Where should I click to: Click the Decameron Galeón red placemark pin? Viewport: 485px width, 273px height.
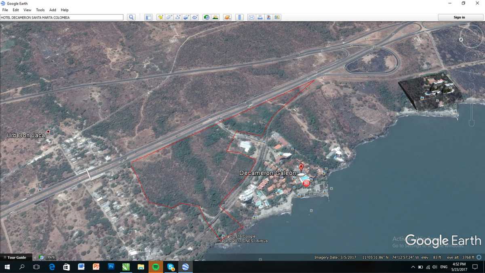pos(301,167)
